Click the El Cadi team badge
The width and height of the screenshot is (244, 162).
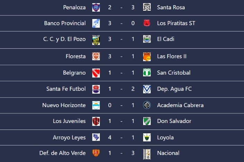(147, 39)
